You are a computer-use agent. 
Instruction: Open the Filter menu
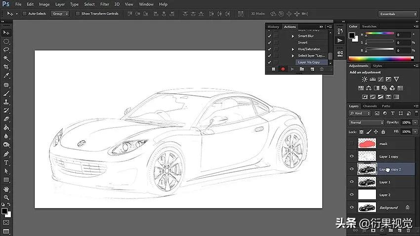pos(105,4)
